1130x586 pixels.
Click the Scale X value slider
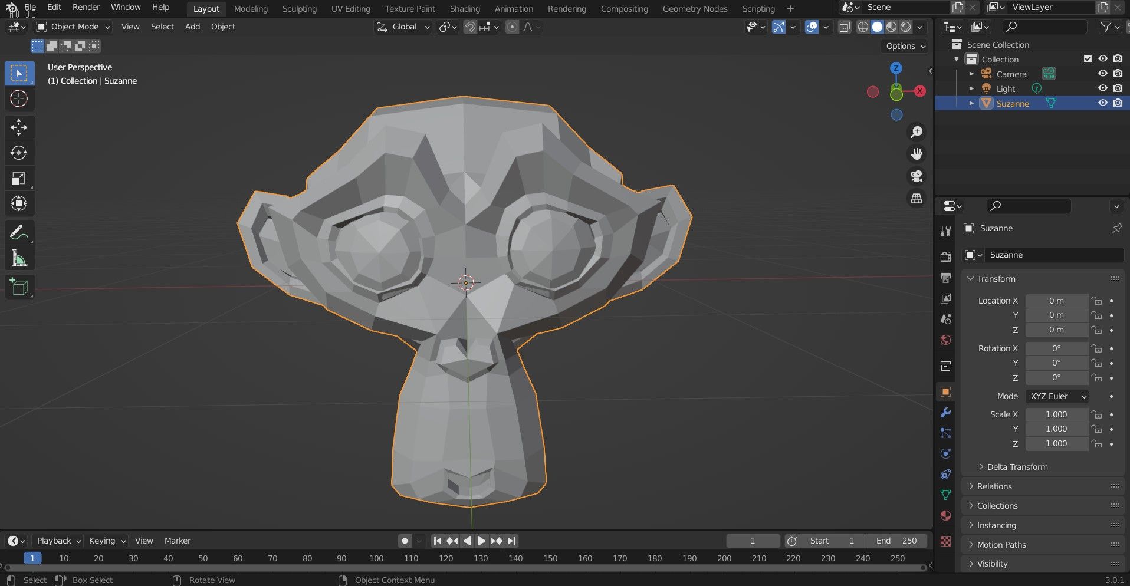click(x=1056, y=414)
